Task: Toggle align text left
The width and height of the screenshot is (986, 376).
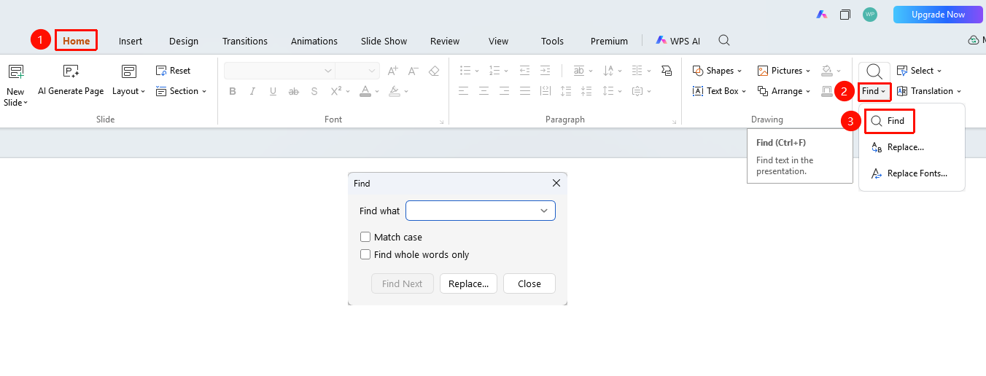Action: click(463, 91)
